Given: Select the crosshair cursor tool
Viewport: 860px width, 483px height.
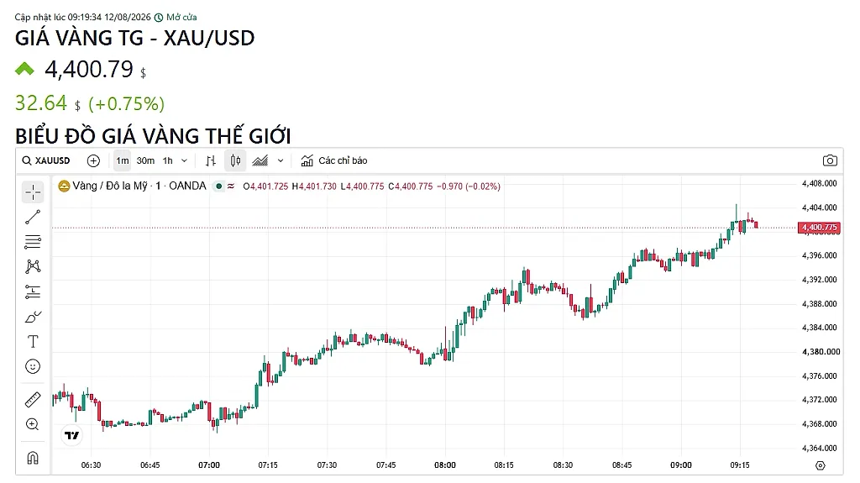Looking at the screenshot, I should coord(33,192).
